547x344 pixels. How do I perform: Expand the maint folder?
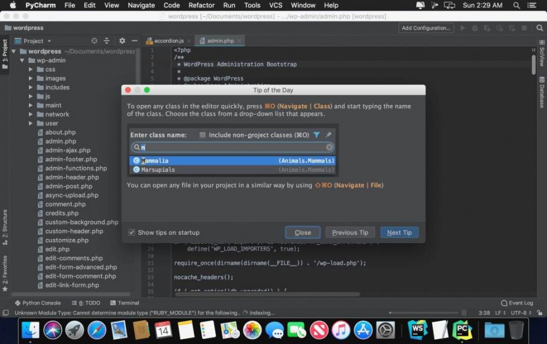pos(31,105)
